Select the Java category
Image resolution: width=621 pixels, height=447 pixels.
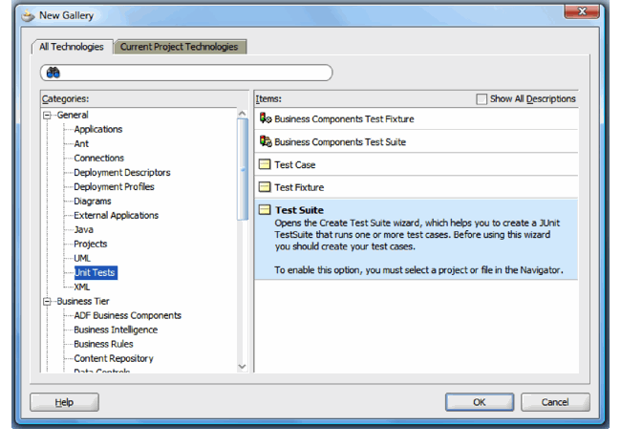(83, 229)
